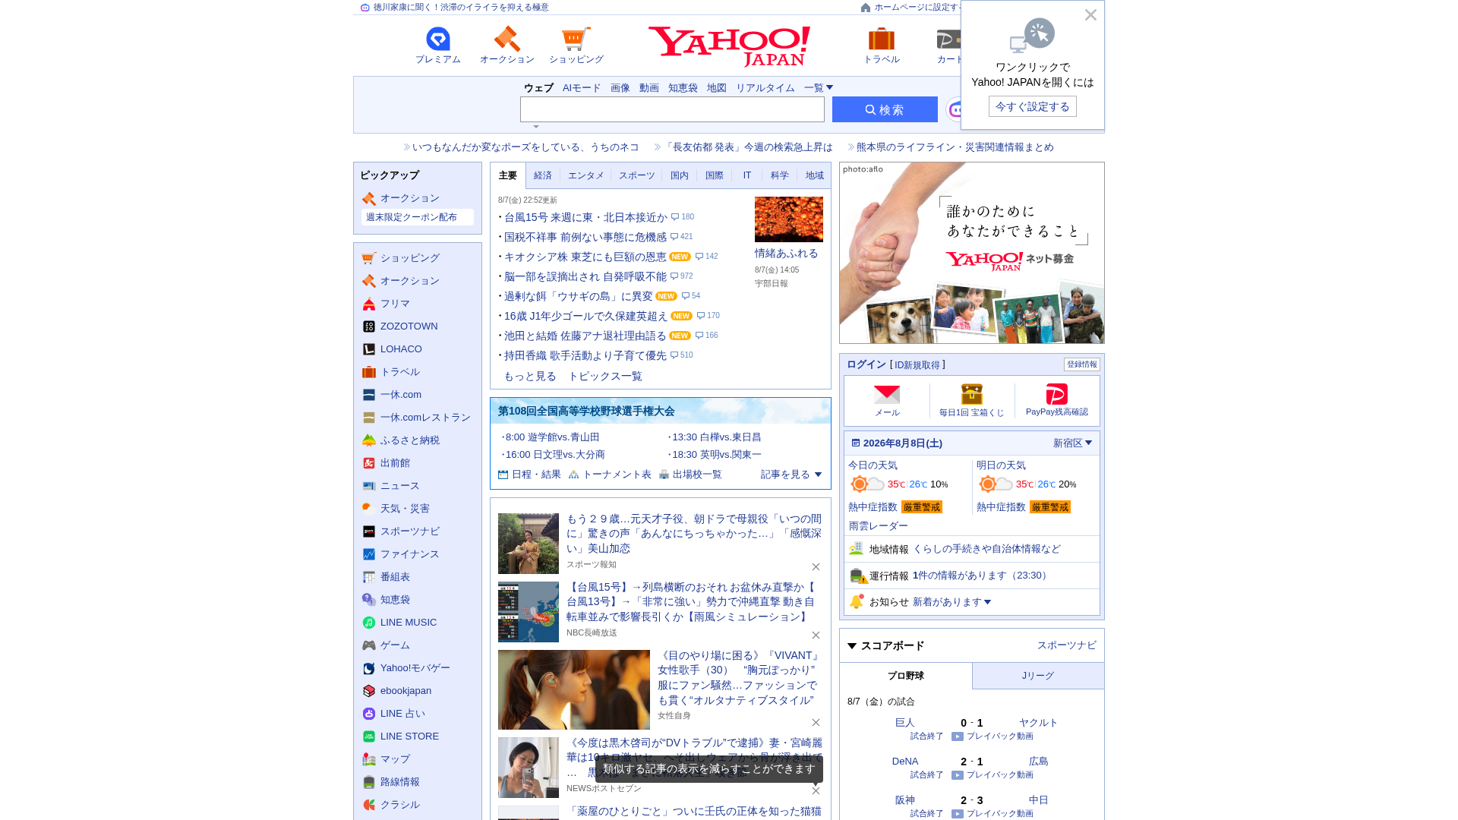Switch to the 経済 news tab
1458x820 pixels.
coord(543,175)
